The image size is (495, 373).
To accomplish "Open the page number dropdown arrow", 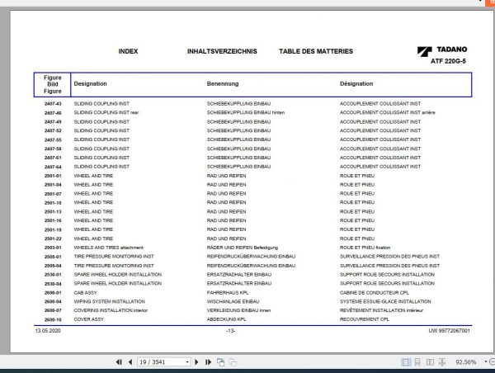I will (187, 362).
